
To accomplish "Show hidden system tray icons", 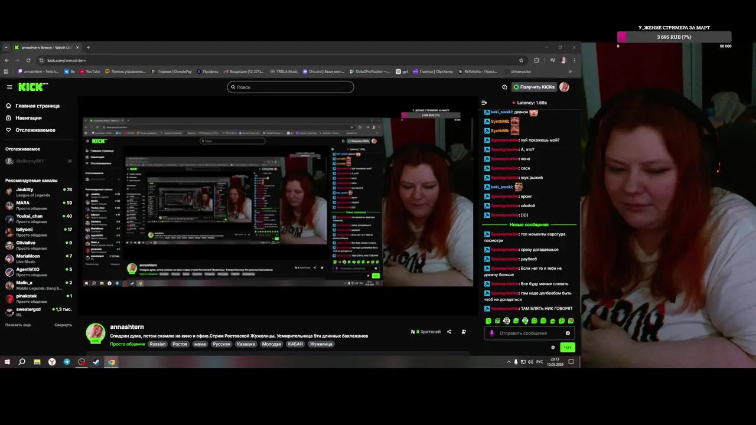I will pyautogui.click(x=509, y=362).
